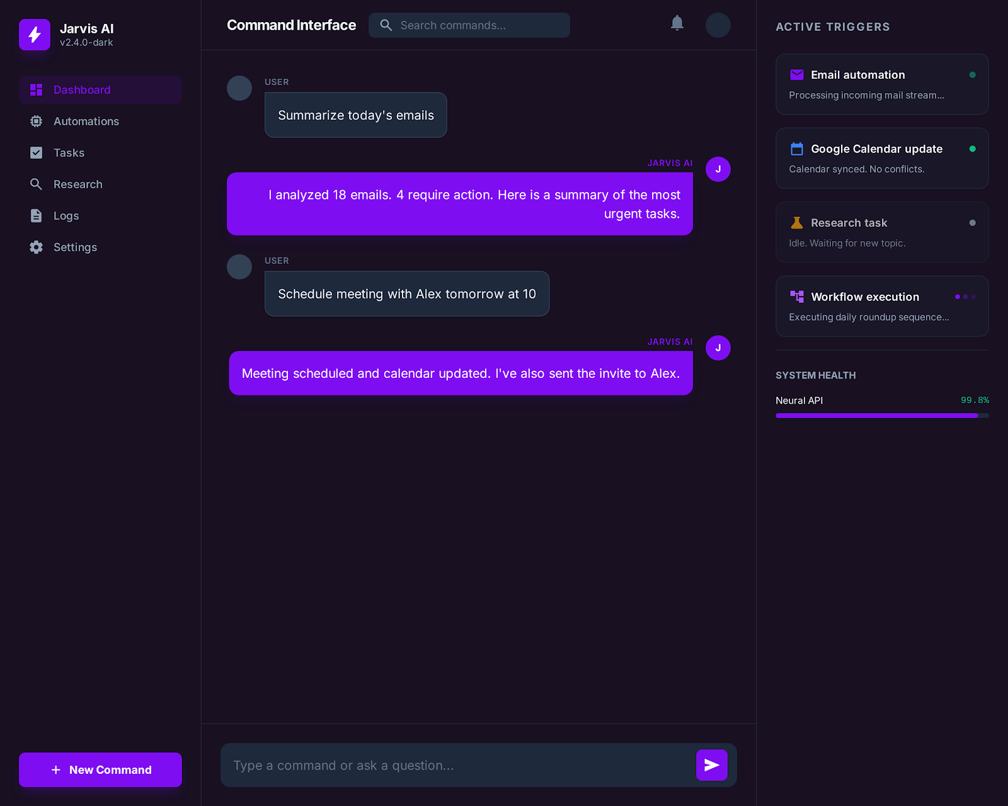Viewport: 1008px width, 806px height.
Task: Click the Research magnifier icon
Action: pyautogui.click(x=37, y=184)
